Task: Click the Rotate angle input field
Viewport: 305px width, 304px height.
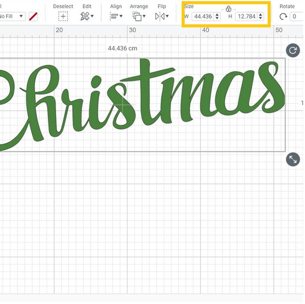Action: pyautogui.click(x=297, y=16)
